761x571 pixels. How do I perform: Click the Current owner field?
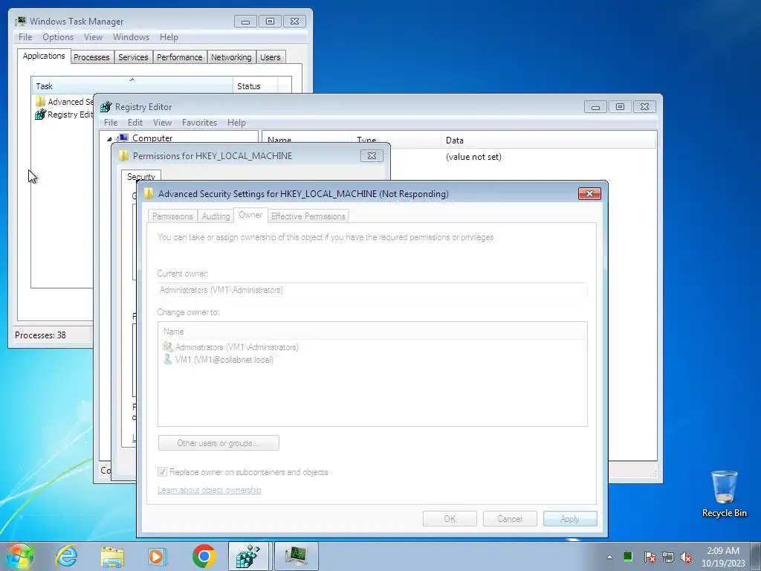point(372,290)
